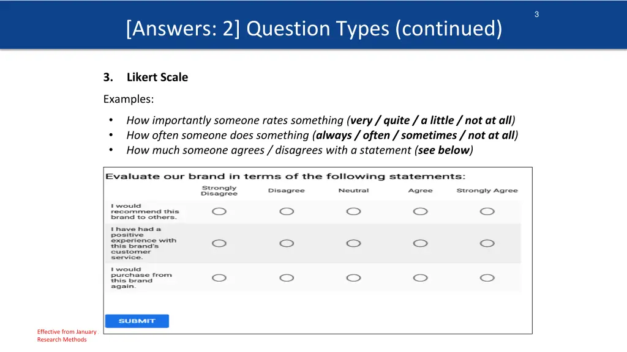Select Agree for purchase from brand again

pos(420,278)
